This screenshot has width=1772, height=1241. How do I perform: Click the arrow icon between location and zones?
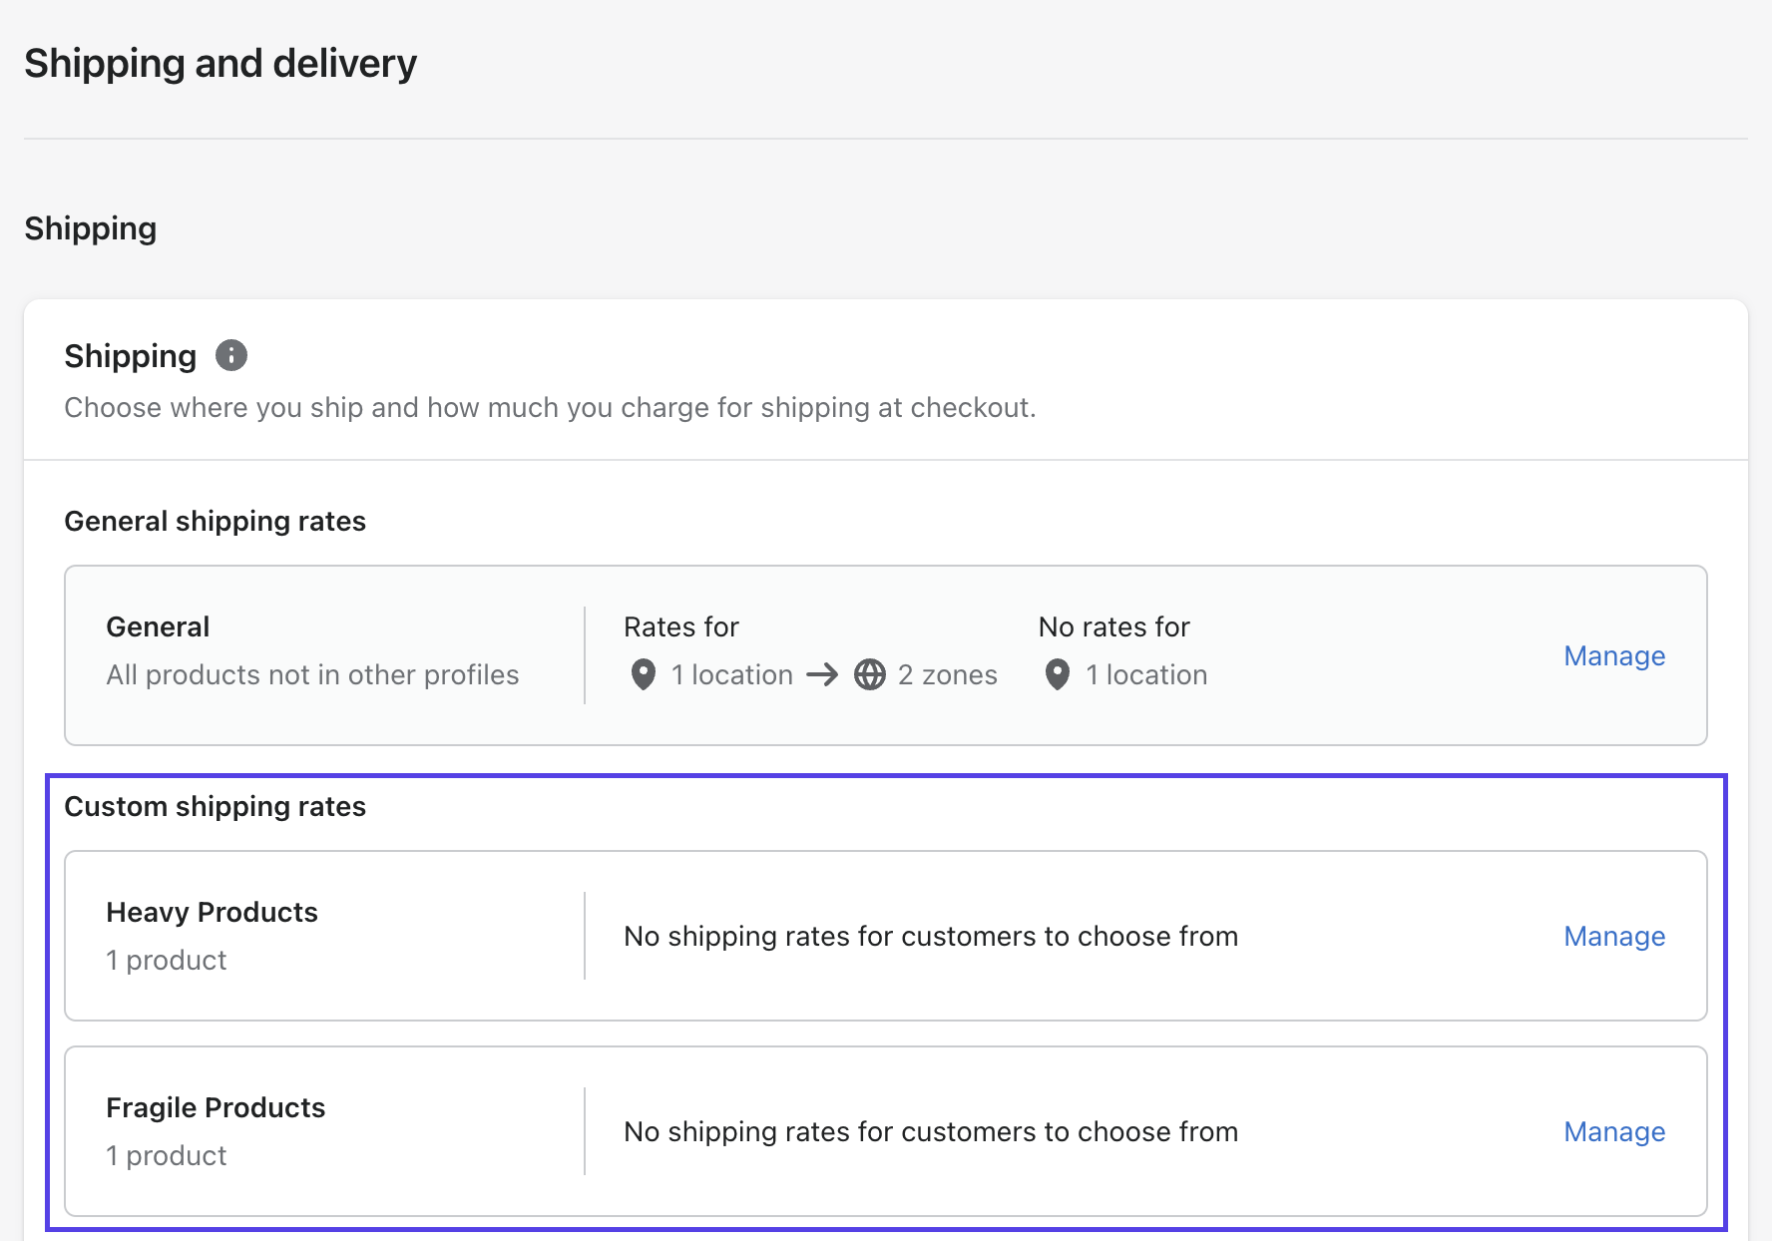coord(822,675)
